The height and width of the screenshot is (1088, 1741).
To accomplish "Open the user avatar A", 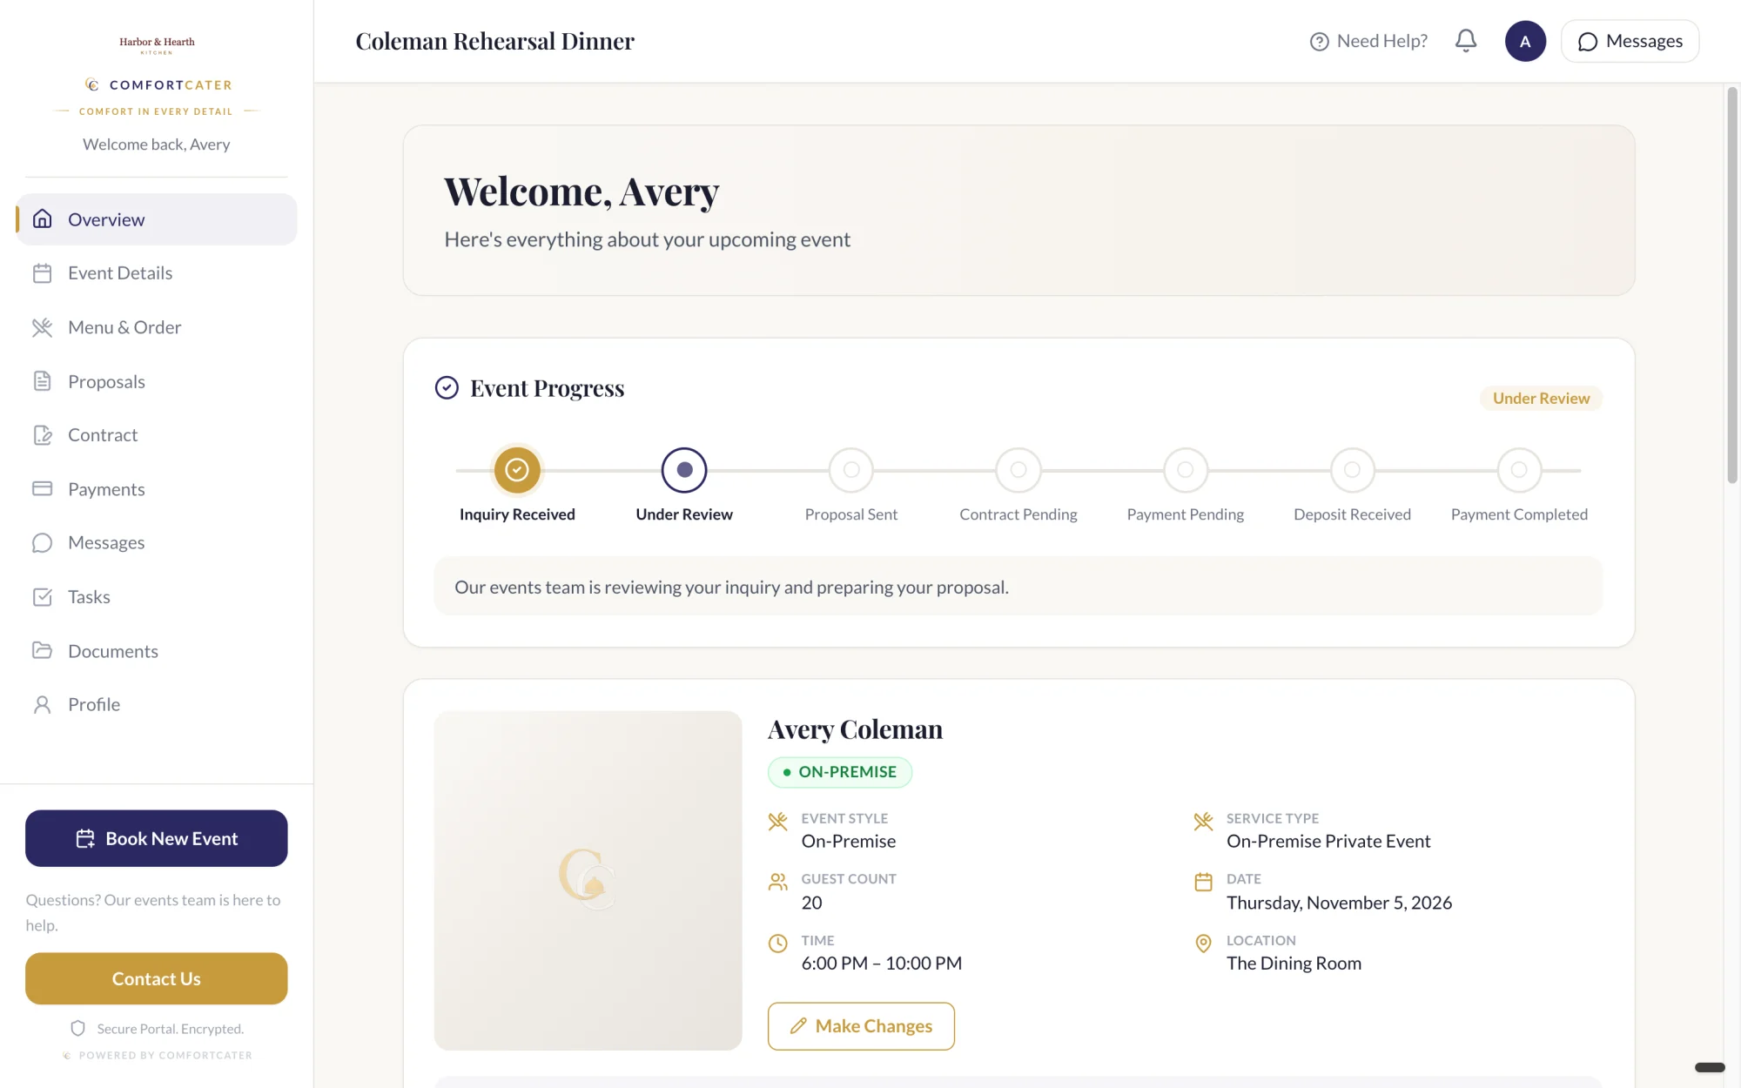I will tap(1525, 41).
